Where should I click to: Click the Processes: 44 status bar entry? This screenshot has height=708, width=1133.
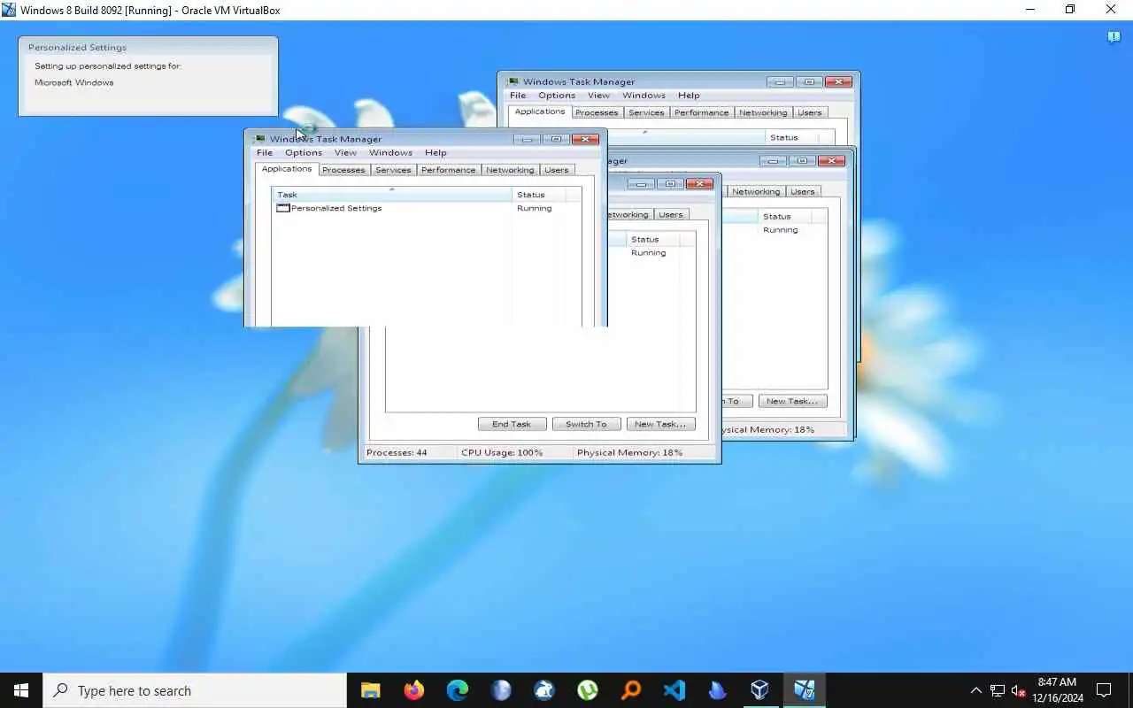click(397, 452)
